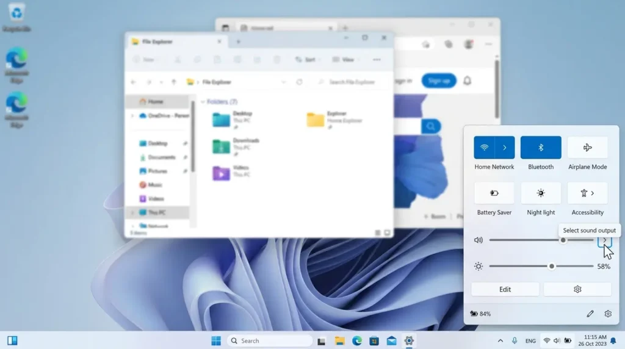Launch Microsoft Edge from taskbar

click(x=356, y=340)
